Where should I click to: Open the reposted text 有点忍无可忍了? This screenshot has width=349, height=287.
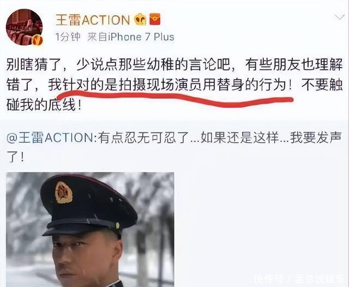tap(143, 137)
